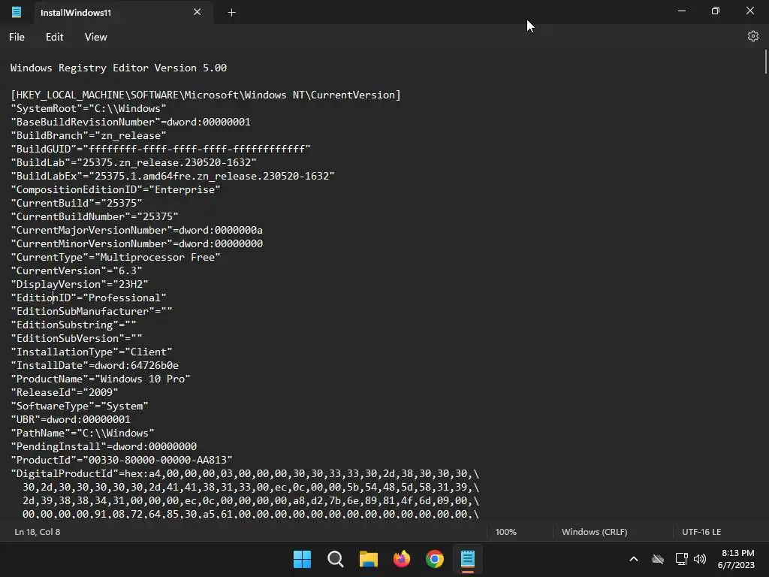Image resolution: width=769 pixels, height=577 pixels.
Task: Restore down the Notepad window
Action: (716, 11)
